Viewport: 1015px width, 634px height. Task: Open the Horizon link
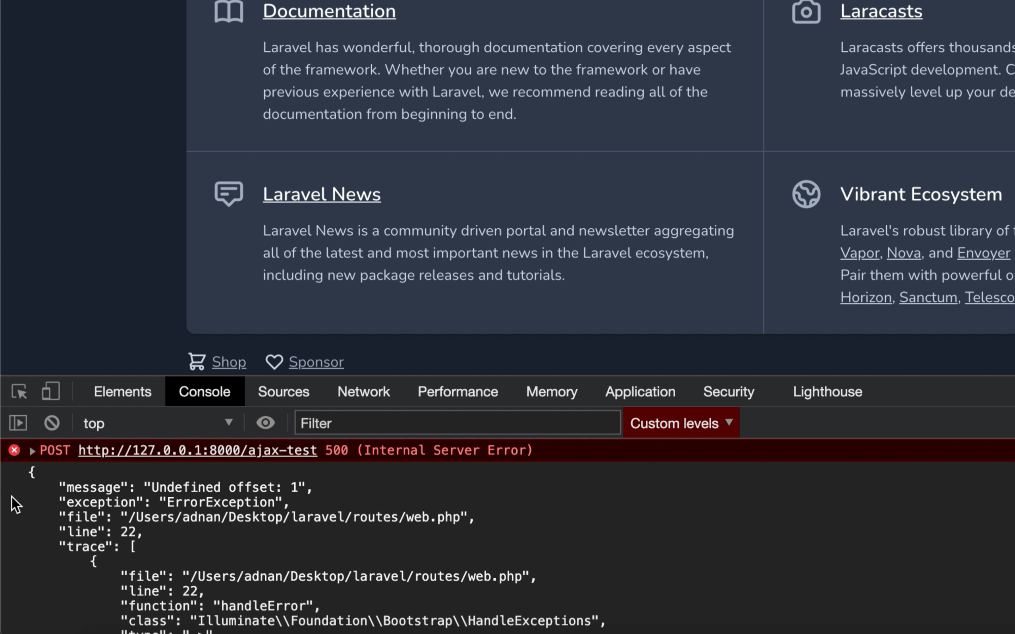point(866,297)
